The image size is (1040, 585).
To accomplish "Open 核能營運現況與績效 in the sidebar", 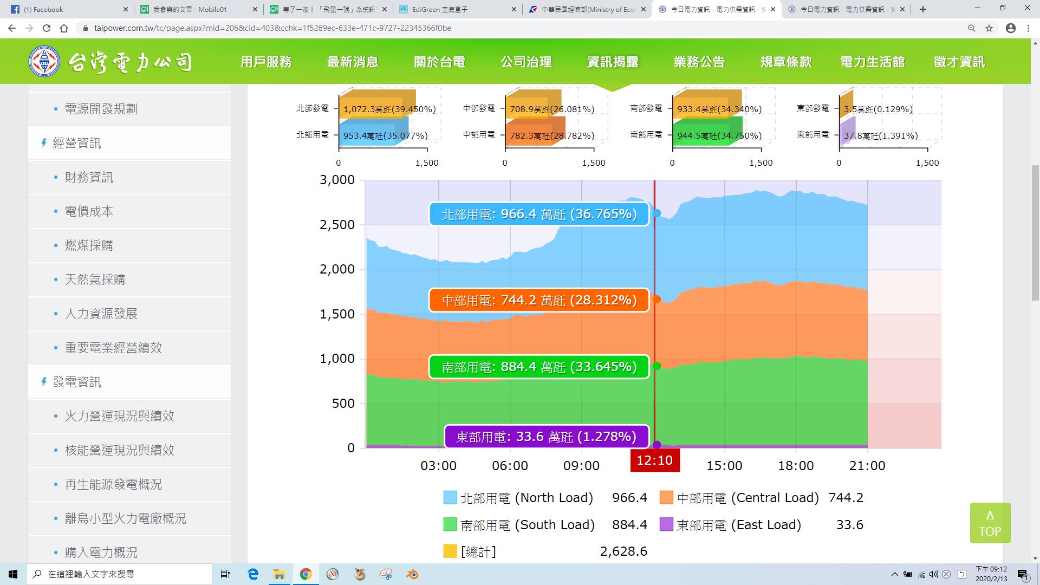I will [x=129, y=450].
